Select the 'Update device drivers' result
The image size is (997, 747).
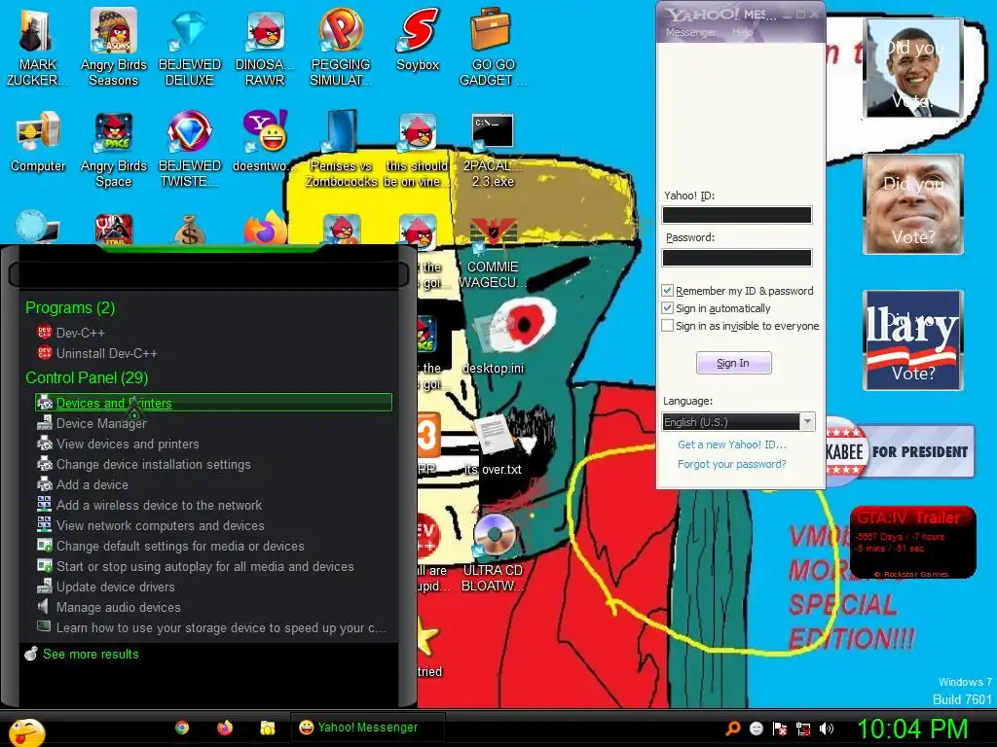[x=213, y=587]
